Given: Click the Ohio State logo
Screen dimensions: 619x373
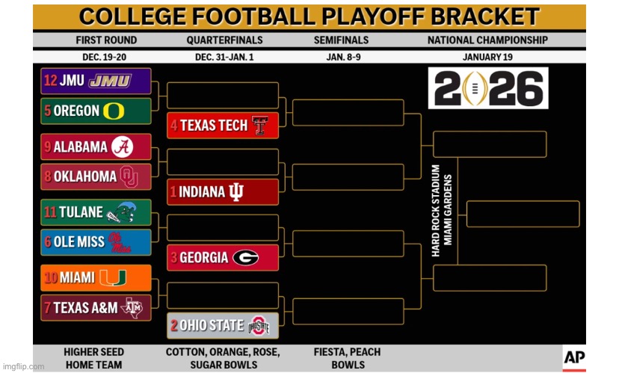Looking at the screenshot, I should tap(257, 326).
